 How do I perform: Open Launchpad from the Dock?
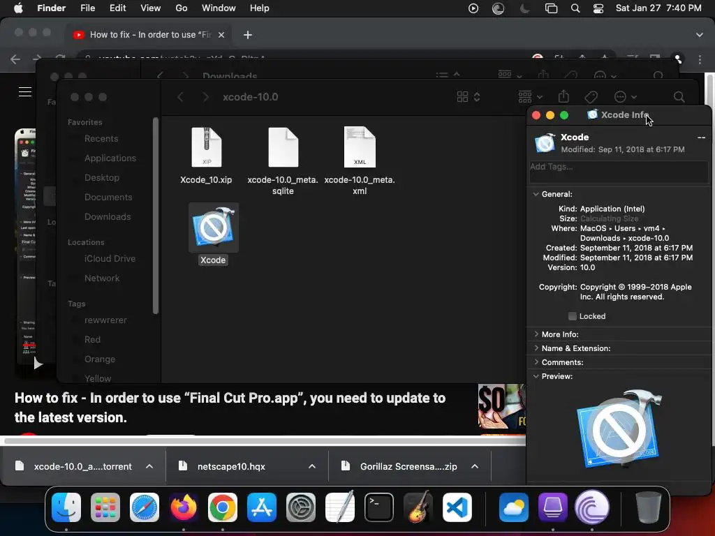(105, 507)
